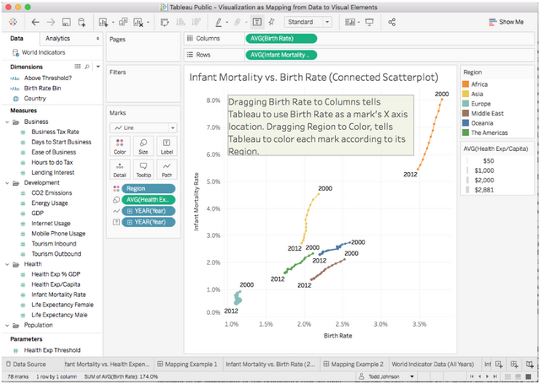This screenshot has height=384, width=540.
Task: Expand the Population measures folder
Action: pos(7,325)
